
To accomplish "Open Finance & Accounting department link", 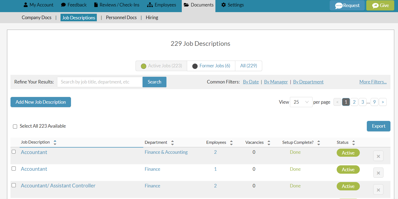I will (166, 152).
